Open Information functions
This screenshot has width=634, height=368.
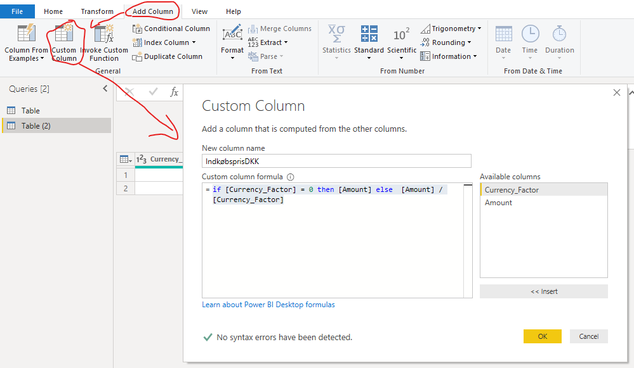(449, 56)
